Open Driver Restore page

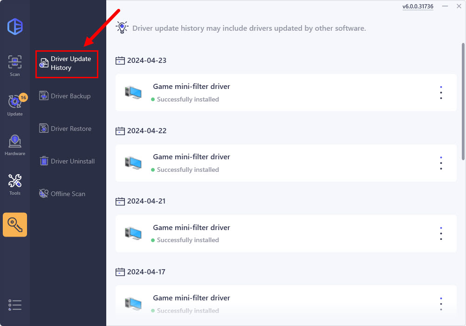coord(65,129)
